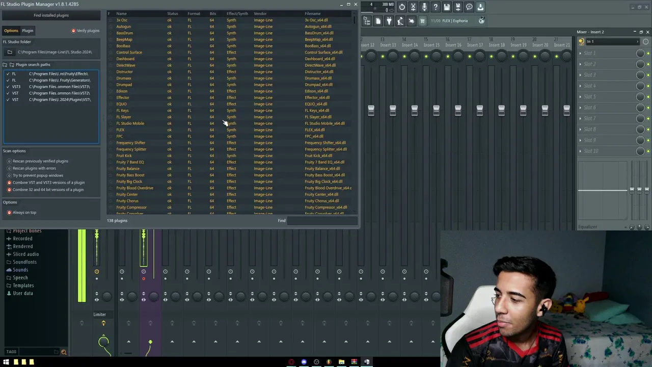The image size is (652, 367).
Task: Click the browser search magnifier icon near TAGS
Action: [x=64, y=352]
